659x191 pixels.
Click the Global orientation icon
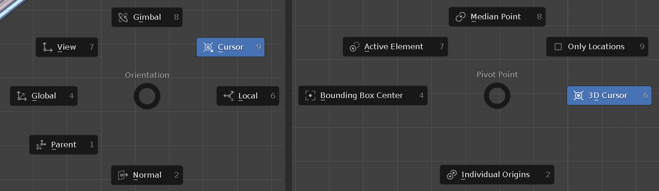point(21,96)
